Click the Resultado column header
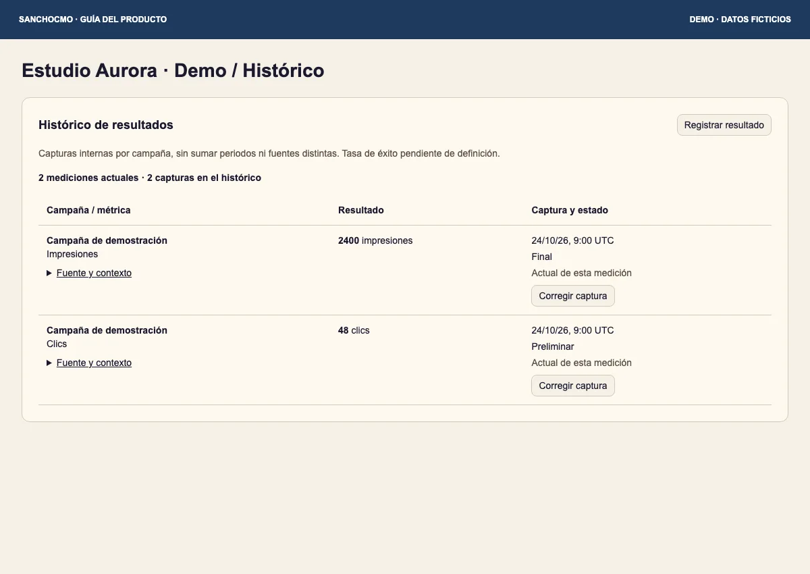Image resolution: width=810 pixels, height=574 pixels. [361, 210]
